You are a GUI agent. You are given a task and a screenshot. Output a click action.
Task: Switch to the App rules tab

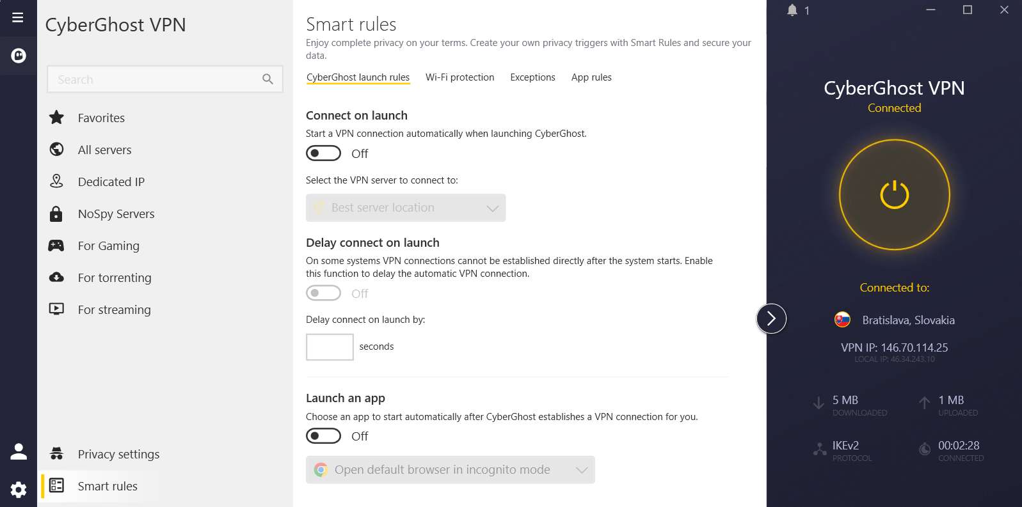coord(591,77)
